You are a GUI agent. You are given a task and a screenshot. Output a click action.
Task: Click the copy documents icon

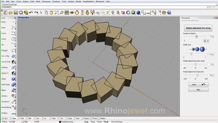46,13
